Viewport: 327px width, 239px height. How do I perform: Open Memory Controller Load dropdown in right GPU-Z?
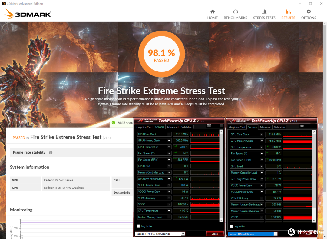tap(262, 173)
